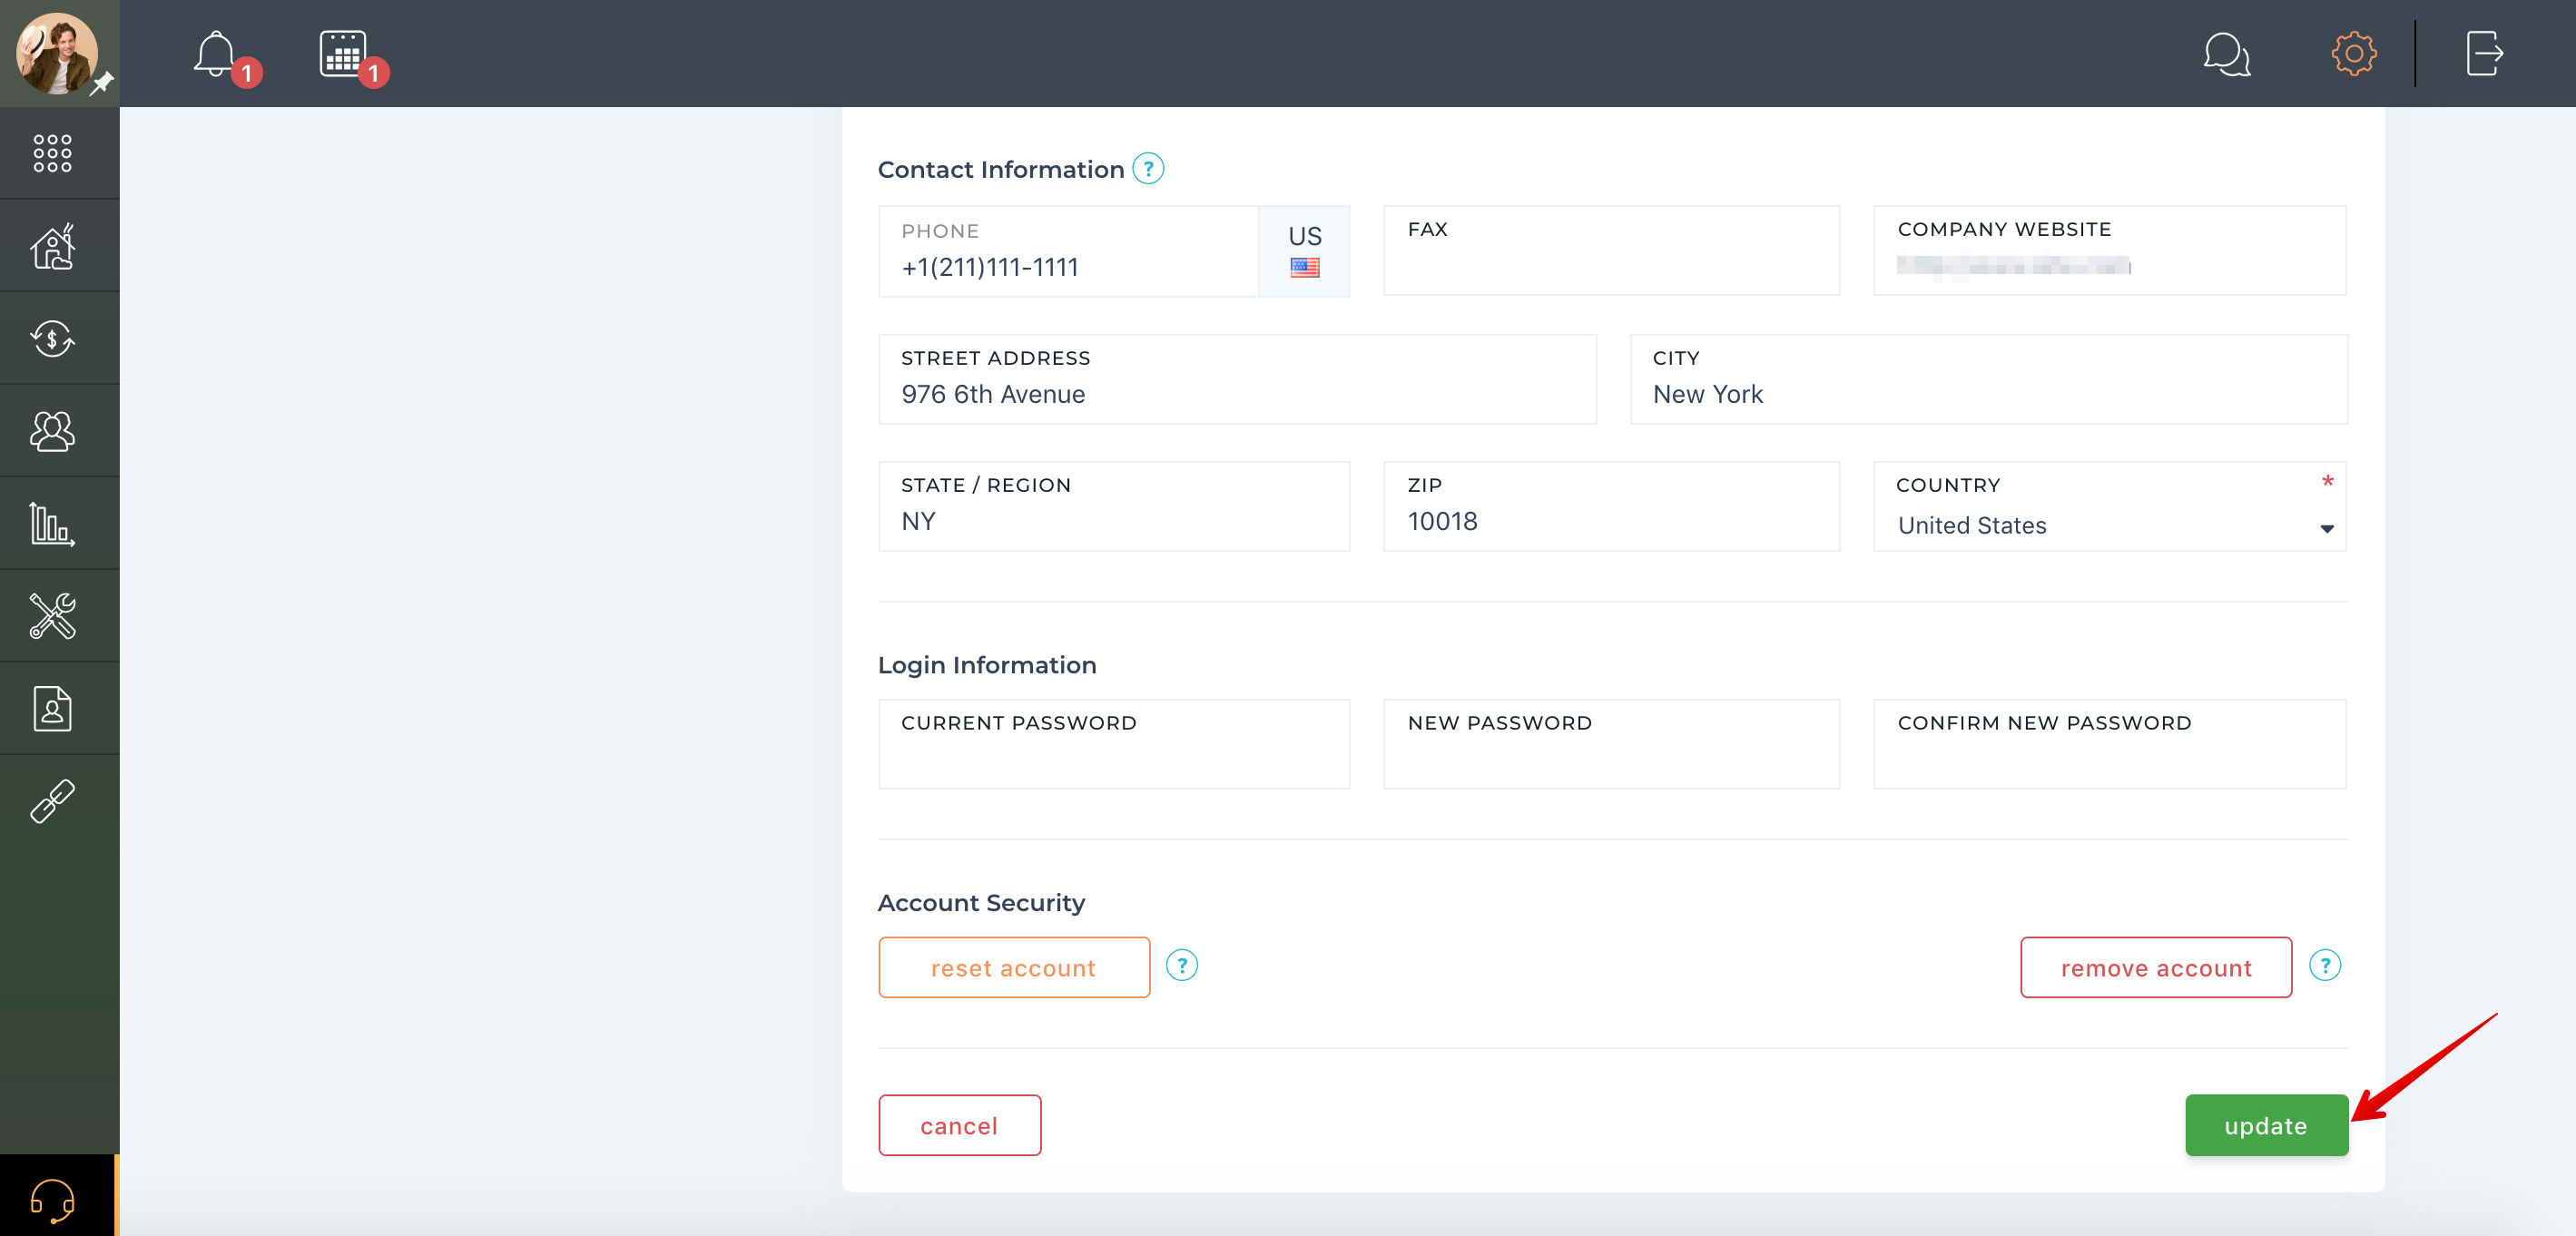Screen dimensions: 2576x1236
Task: Click the ZIP field
Action: click(x=1611, y=506)
